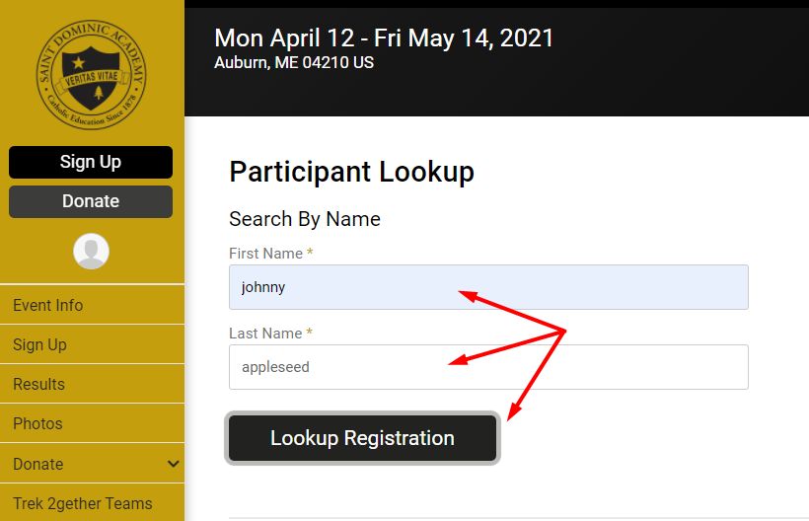The width and height of the screenshot is (809, 521).
Task: Click the Participant Lookup heading
Action: 351,173
